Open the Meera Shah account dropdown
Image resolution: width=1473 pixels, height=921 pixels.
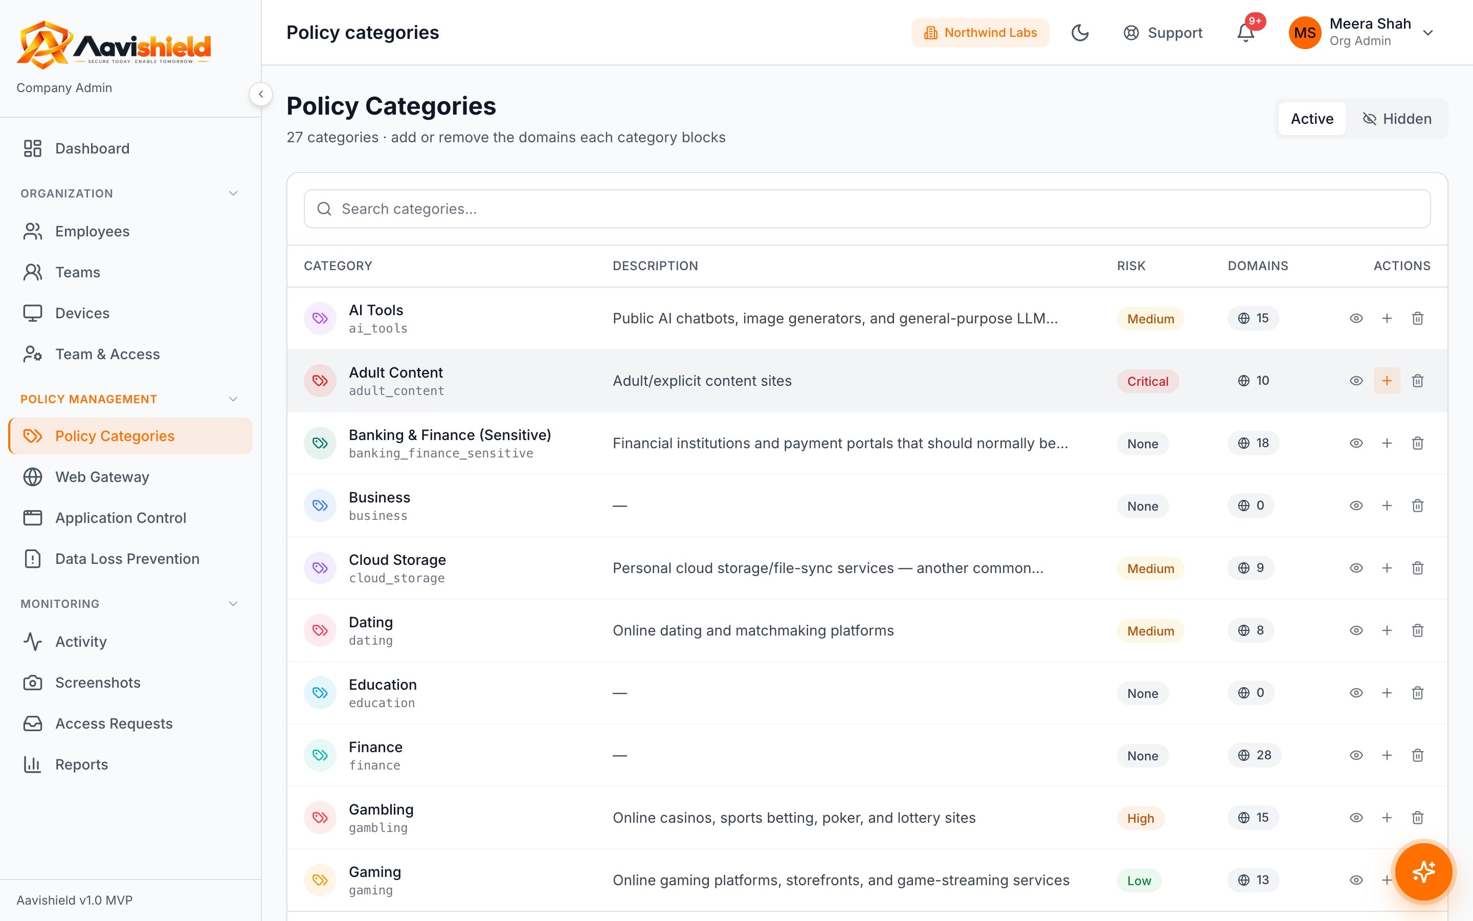pyautogui.click(x=1362, y=32)
